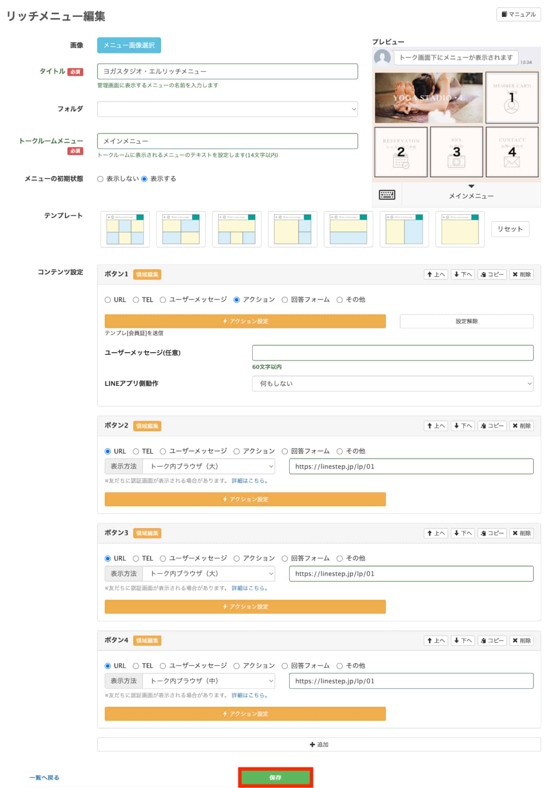This screenshot has height=788, width=548.
Task: Select TEL radio in ボタン3
Action: (x=136, y=559)
